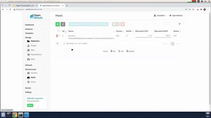Open Datasources folder item Datastores in sidebar

click(33, 41)
